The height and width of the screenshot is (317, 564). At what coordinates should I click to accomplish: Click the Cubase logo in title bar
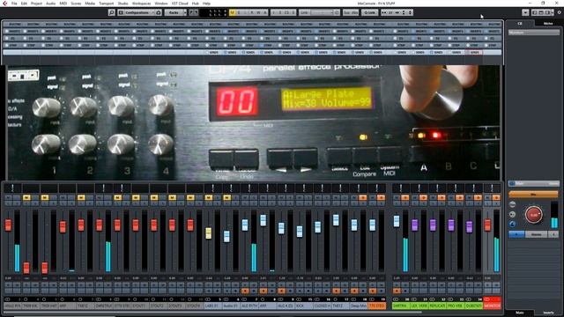tap(4, 4)
